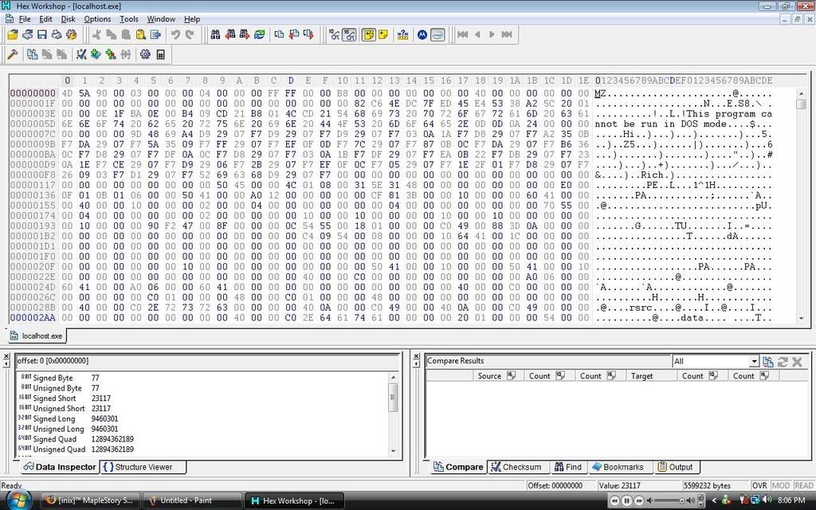Save the file using the floppy disk icon
The image size is (816, 510).
coord(42,35)
